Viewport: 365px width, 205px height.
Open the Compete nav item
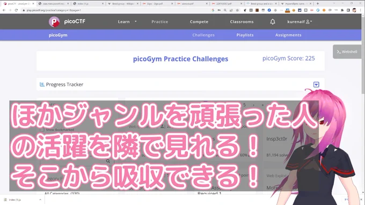199,21
